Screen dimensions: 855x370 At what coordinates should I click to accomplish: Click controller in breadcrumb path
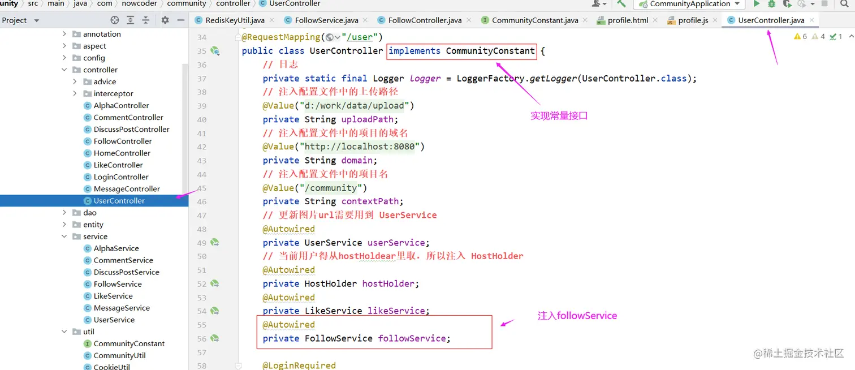point(233,3)
